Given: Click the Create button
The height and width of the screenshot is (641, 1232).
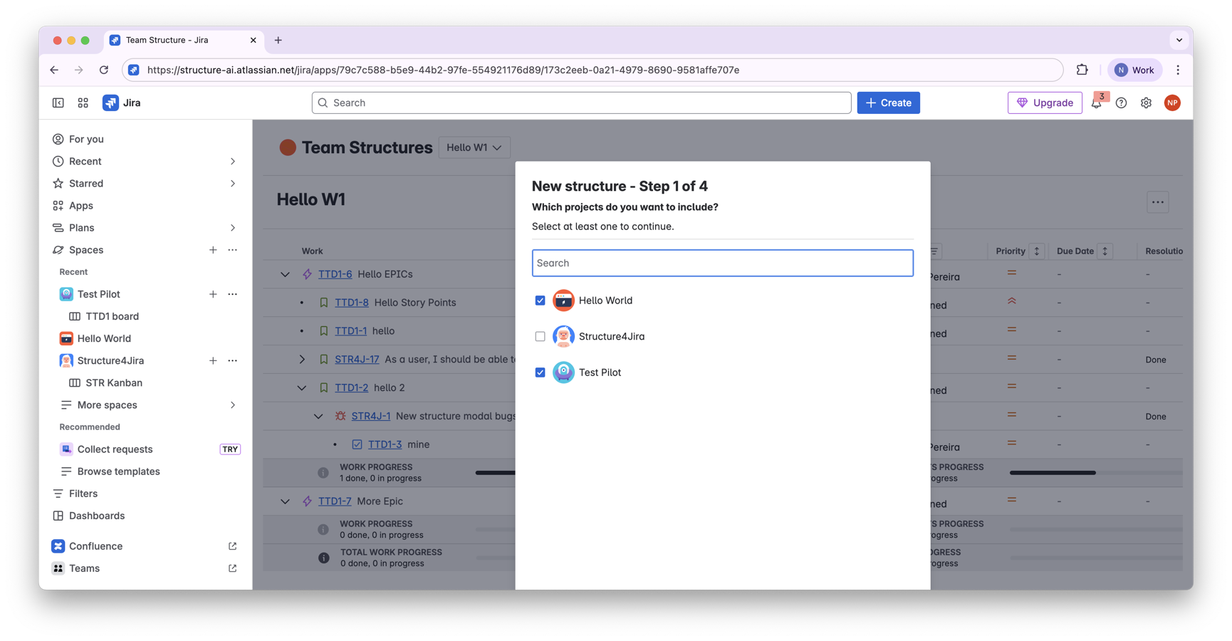Looking at the screenshot, I should (x=888, y=103).
